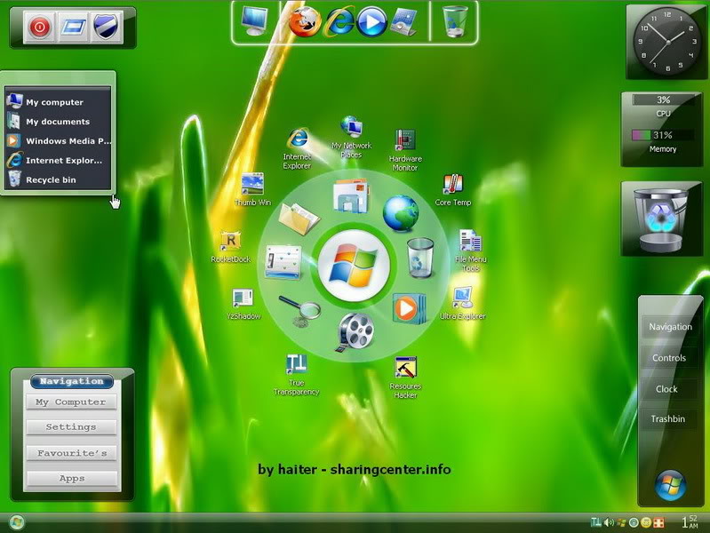Viewport: 710px width, 533px height.
Task: Launch Firefox from the top dock
Action: pos(304,21)
